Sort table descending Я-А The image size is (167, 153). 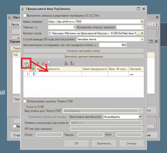pos(72,63)
